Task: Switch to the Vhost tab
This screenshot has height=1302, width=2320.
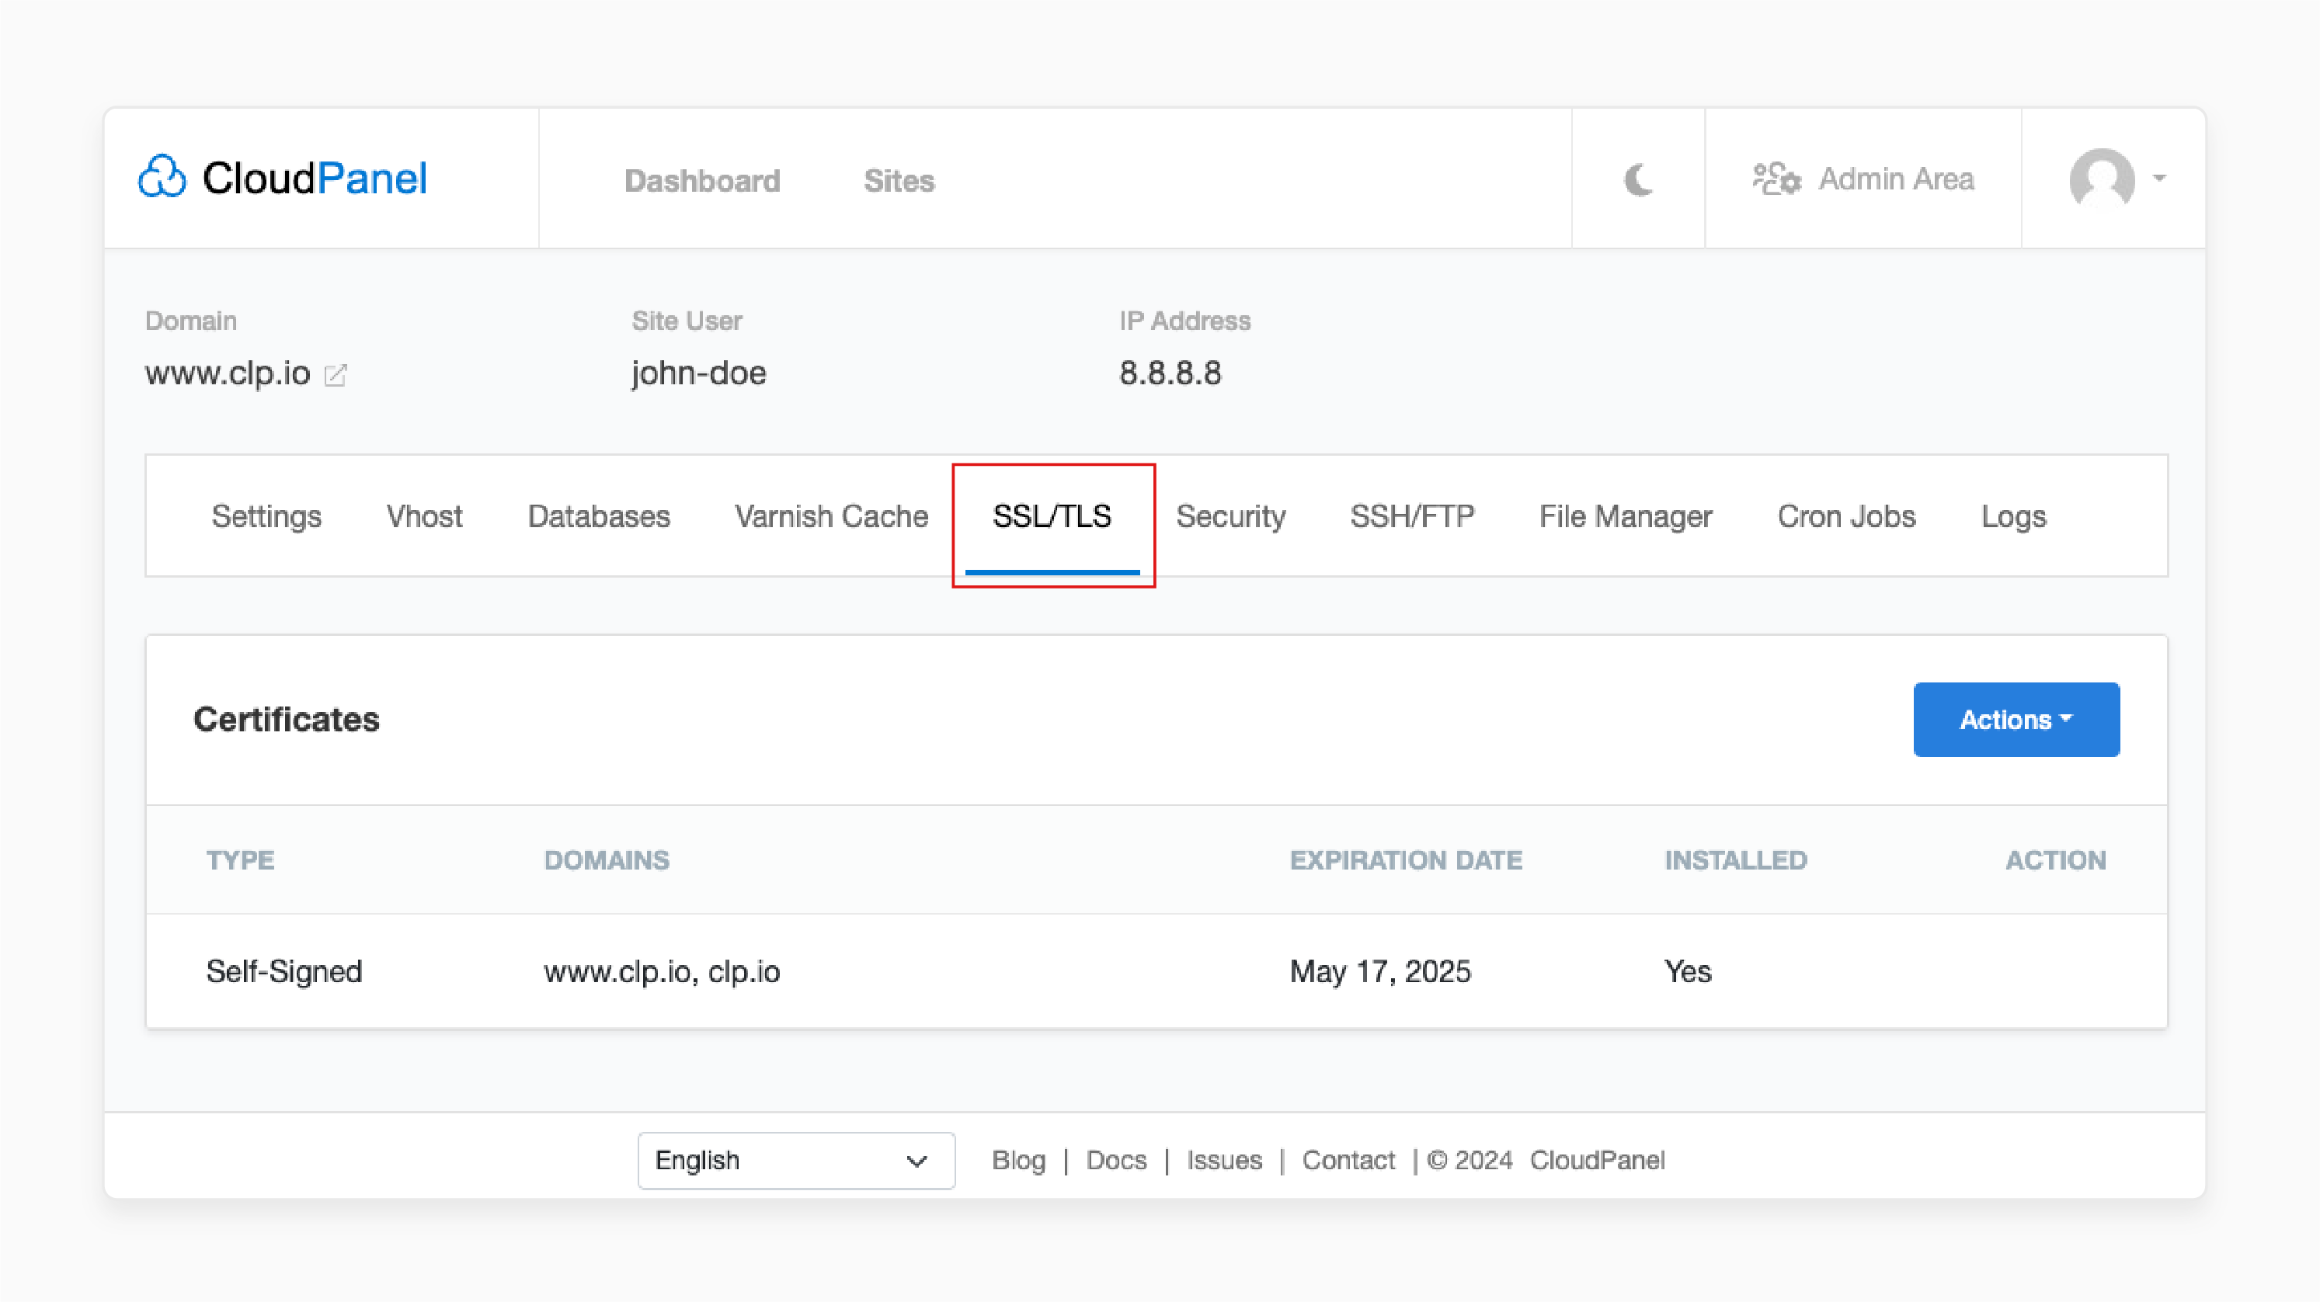Action: (x=424, y=516)
